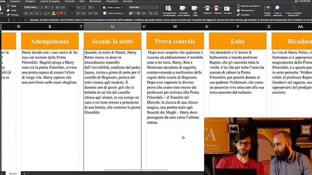Open the font name Times New dropdown

coord(42,7)
